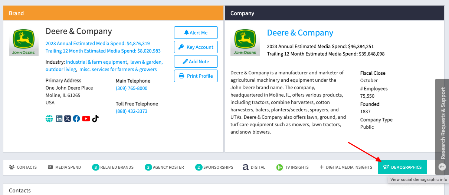
Task: Open the Related Brands tab
Action: [x=113, y=167]
